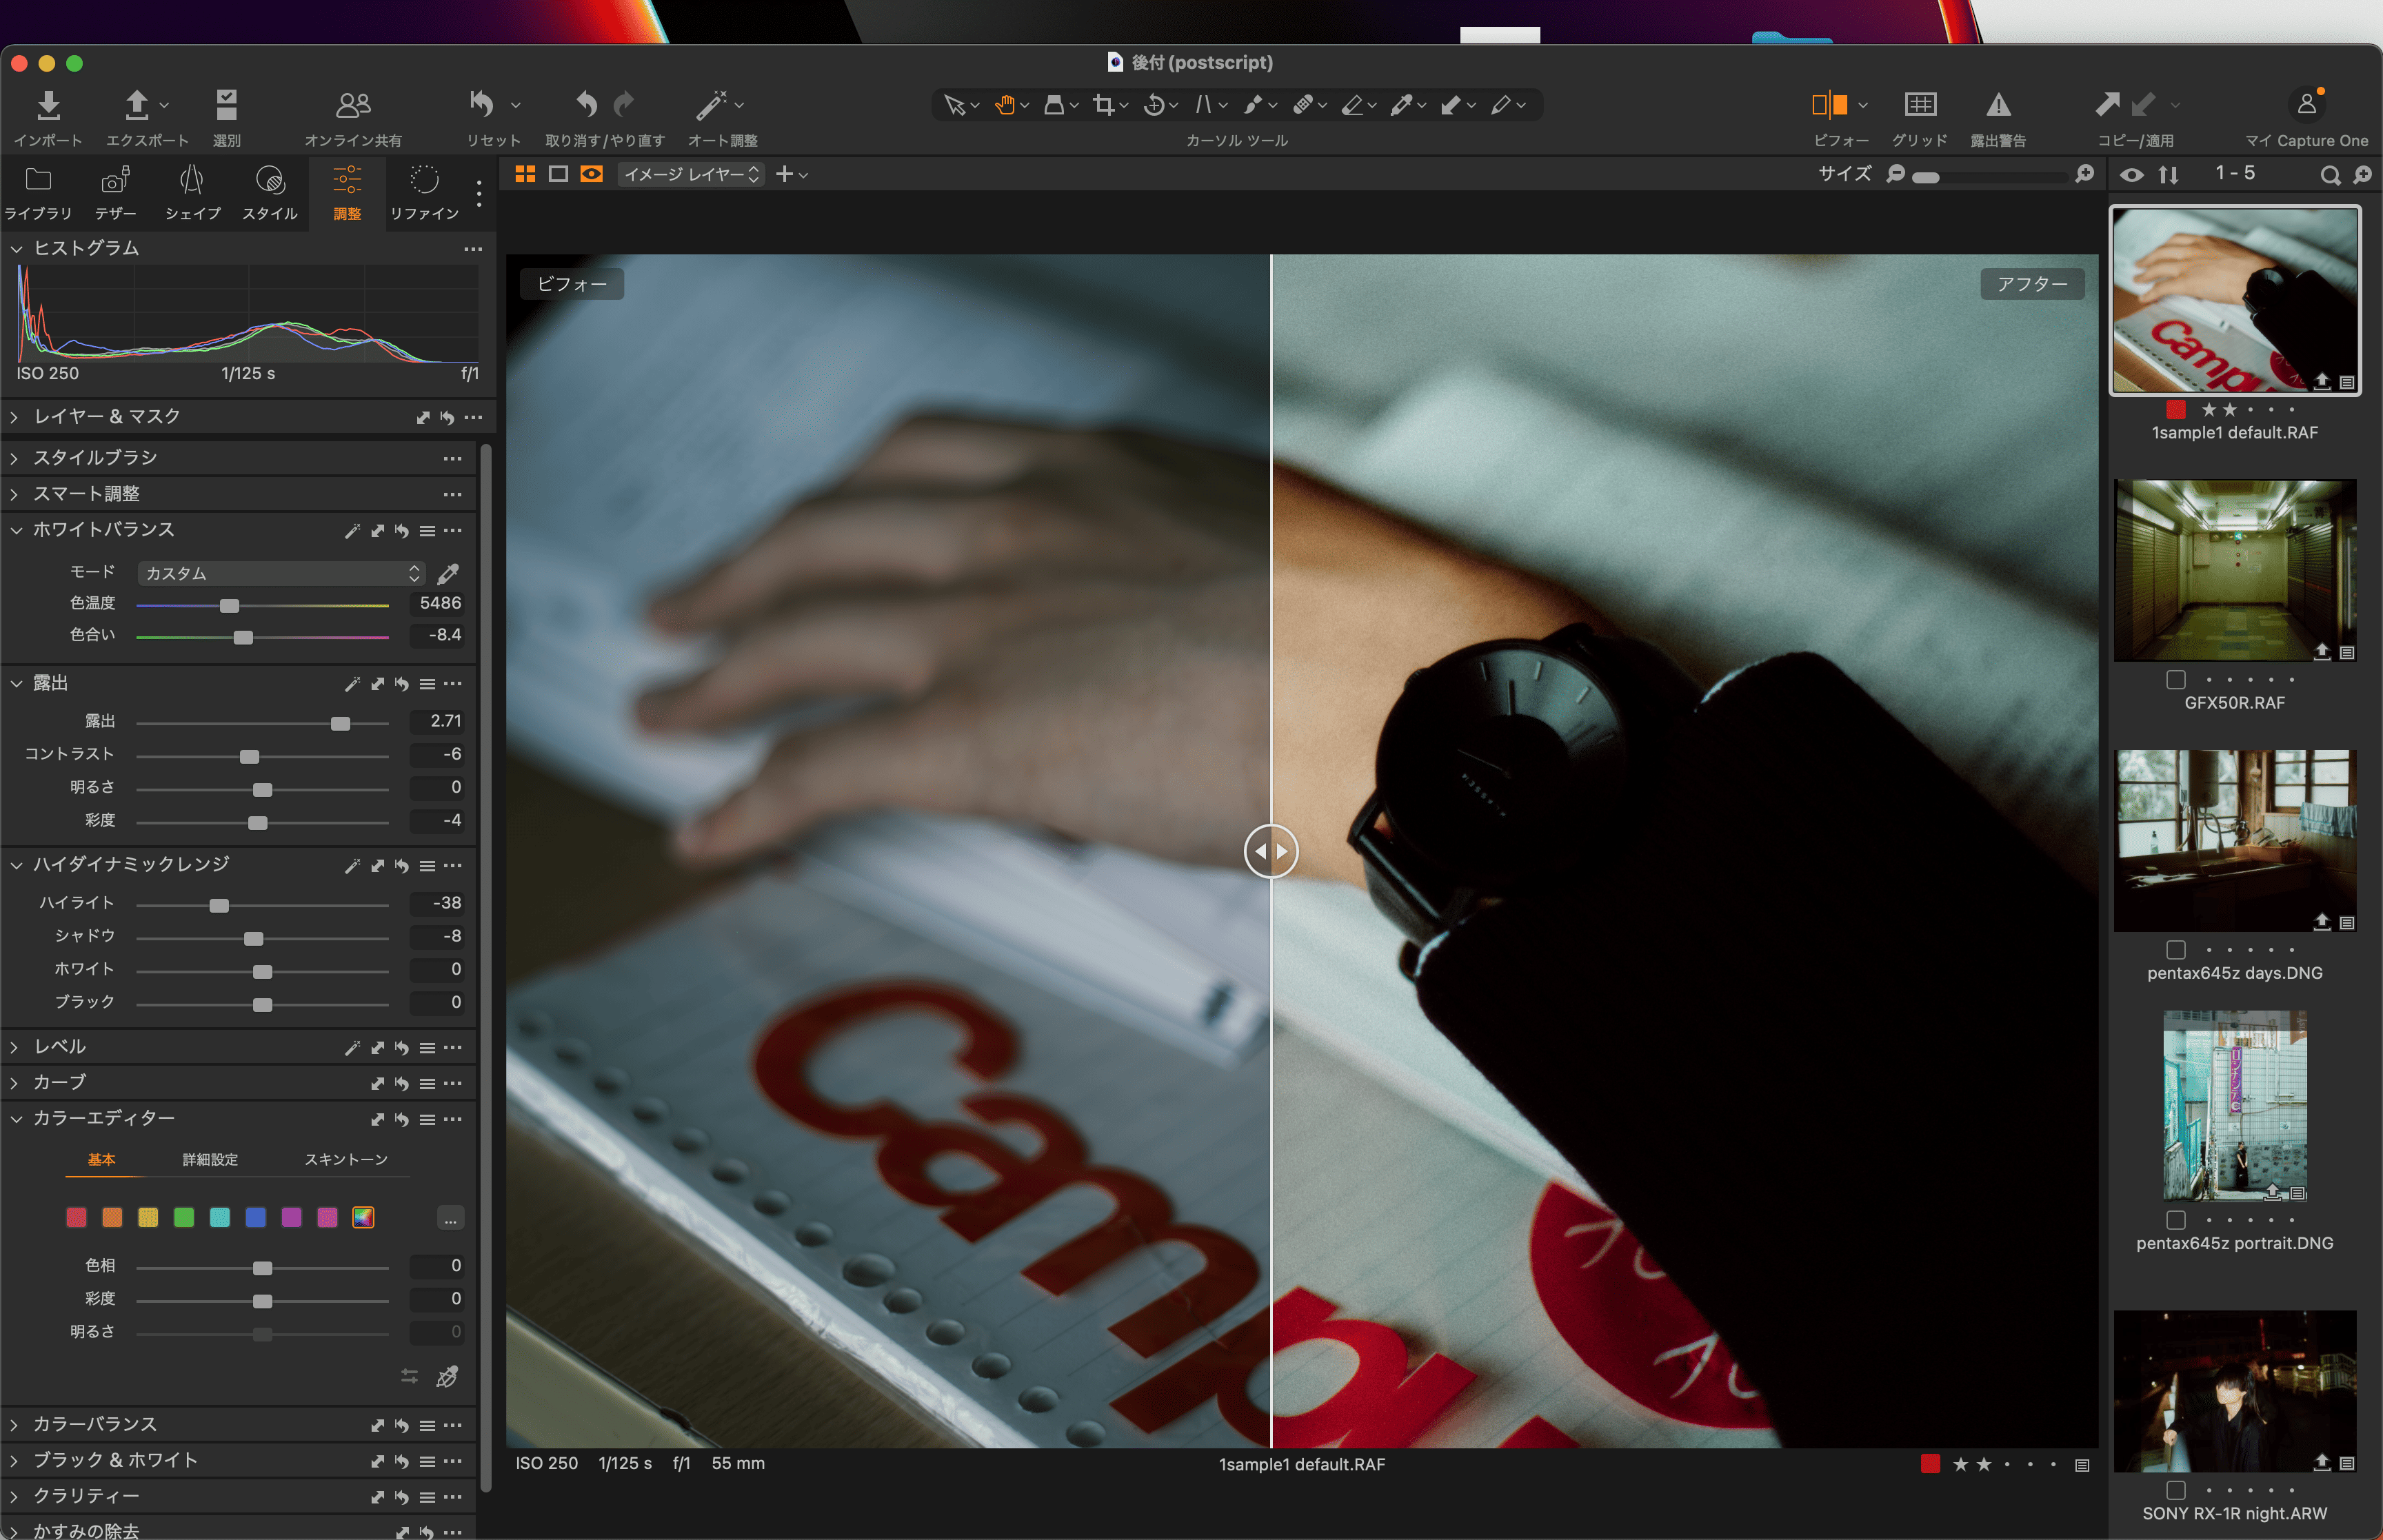
Task: Click the エクスポート (Export) icon
Action: tap(137, 105)
